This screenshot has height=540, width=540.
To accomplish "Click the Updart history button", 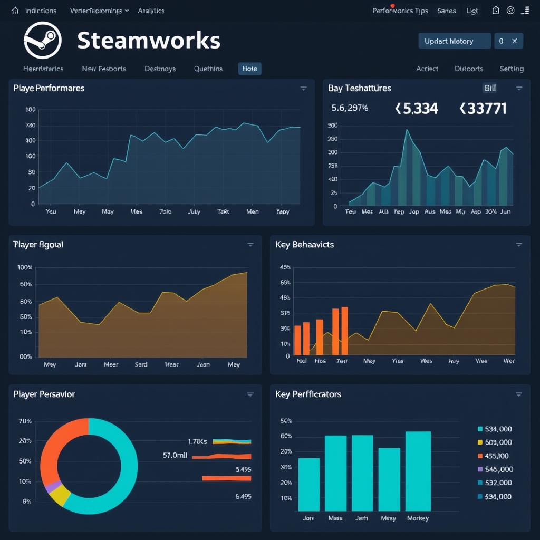I will tap(455, 41).
